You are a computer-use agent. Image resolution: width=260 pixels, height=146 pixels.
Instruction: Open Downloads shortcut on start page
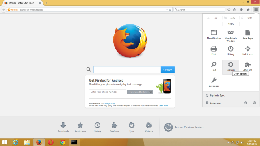[x=63, y=127]
